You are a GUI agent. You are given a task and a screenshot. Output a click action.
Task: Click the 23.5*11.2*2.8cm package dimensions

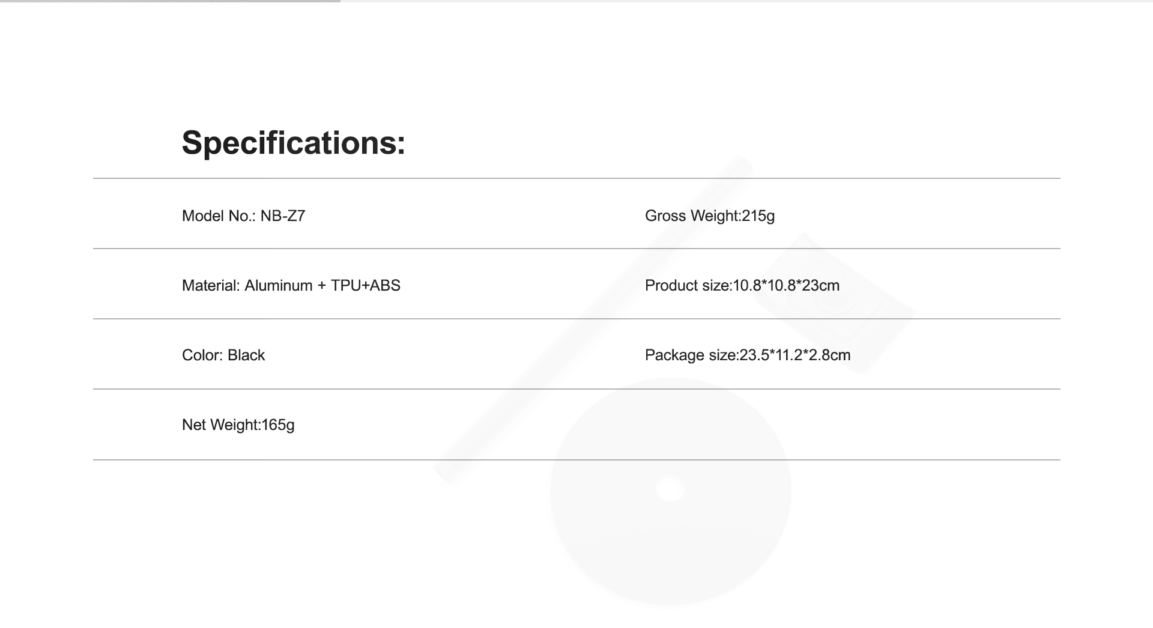pyautogui.click(x=794, y=355)
